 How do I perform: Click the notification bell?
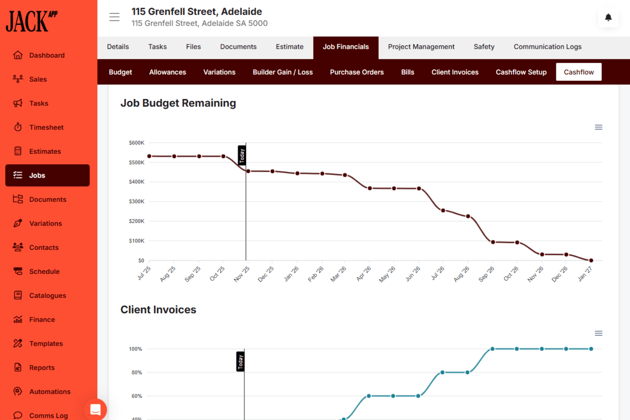608,18
